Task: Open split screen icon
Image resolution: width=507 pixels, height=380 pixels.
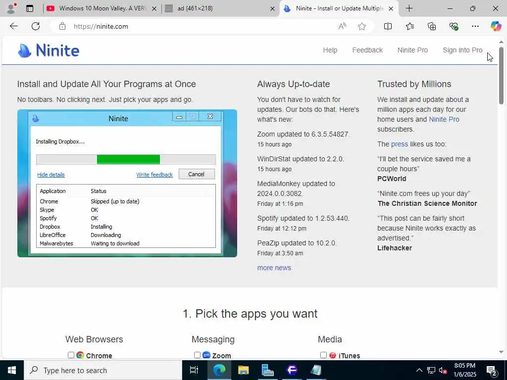Action: [388, 26]
